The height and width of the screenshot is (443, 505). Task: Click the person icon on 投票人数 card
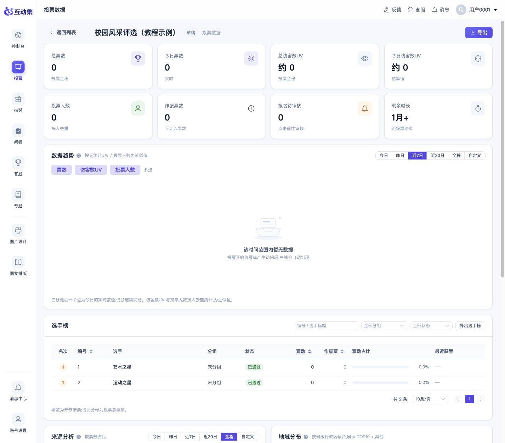[138, 108]
